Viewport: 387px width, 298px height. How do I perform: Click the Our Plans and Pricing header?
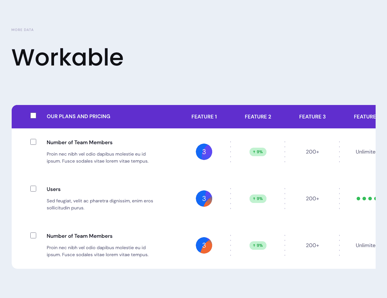[79, 116]
